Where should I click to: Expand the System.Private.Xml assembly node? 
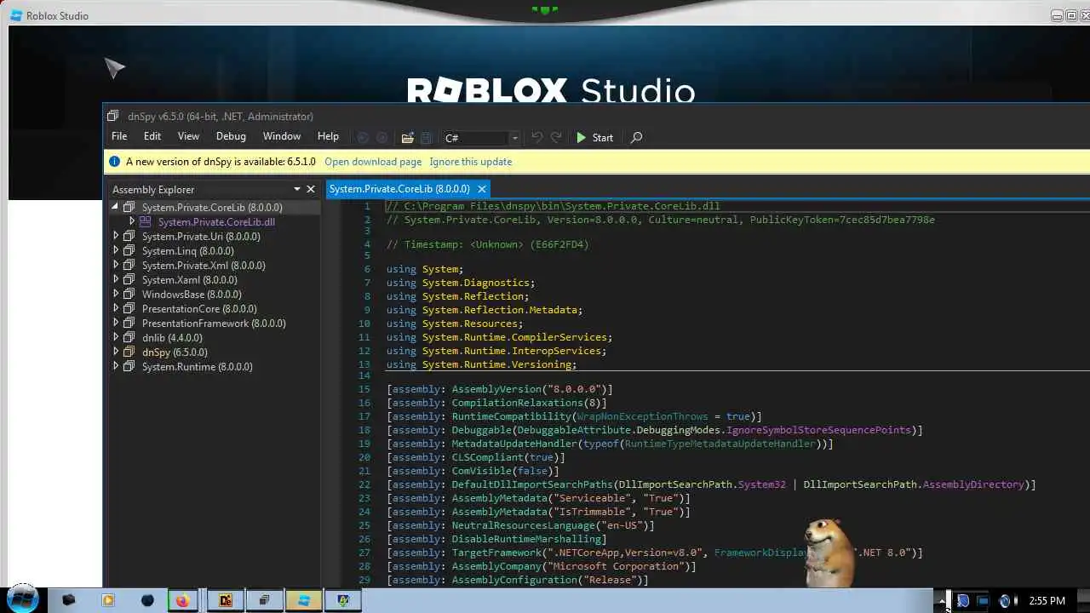tap(116, 265)
